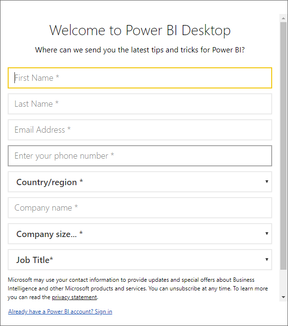The height and width of the screenshot is (326, 288).
Task: Open the Company size dropdown
Action: click(140, 234)
